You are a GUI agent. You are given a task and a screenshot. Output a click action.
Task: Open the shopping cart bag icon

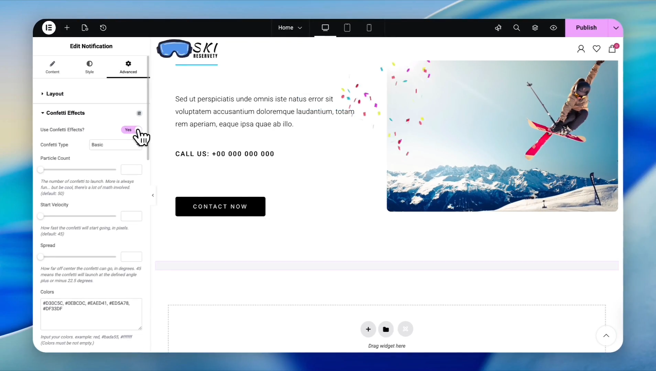click(612, 49)
